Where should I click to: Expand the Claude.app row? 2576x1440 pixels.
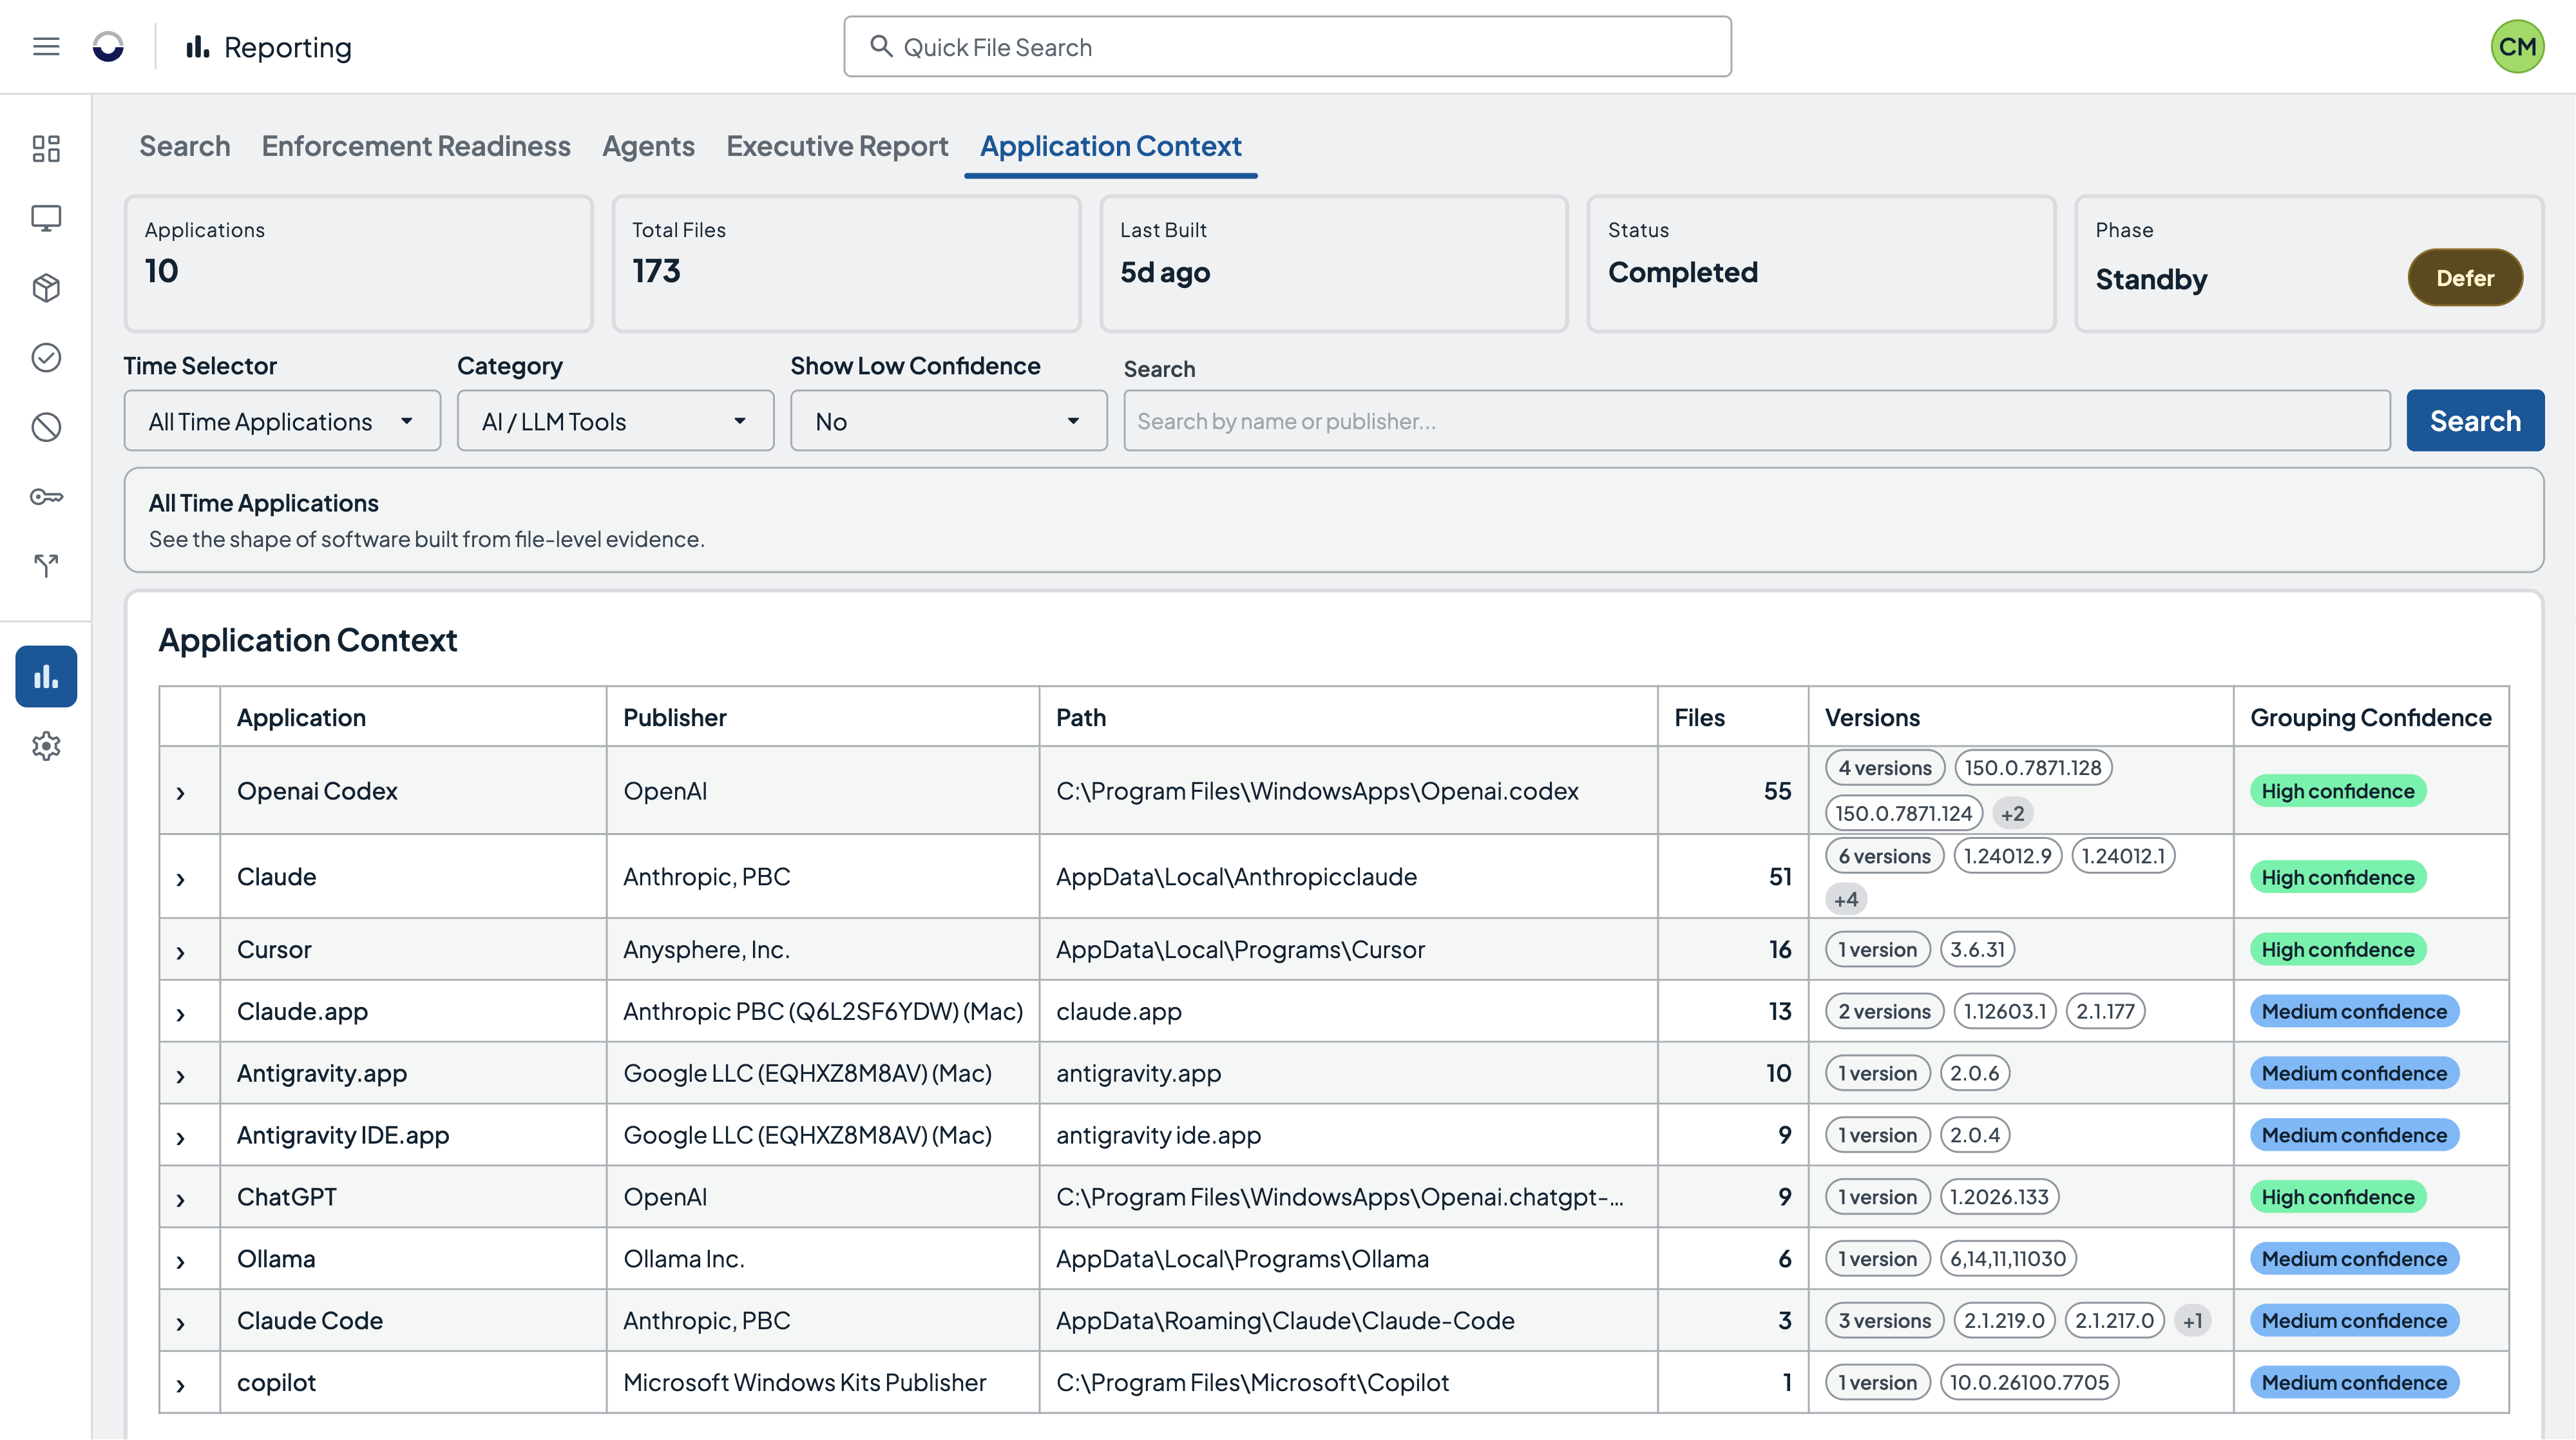[181, 1014]
